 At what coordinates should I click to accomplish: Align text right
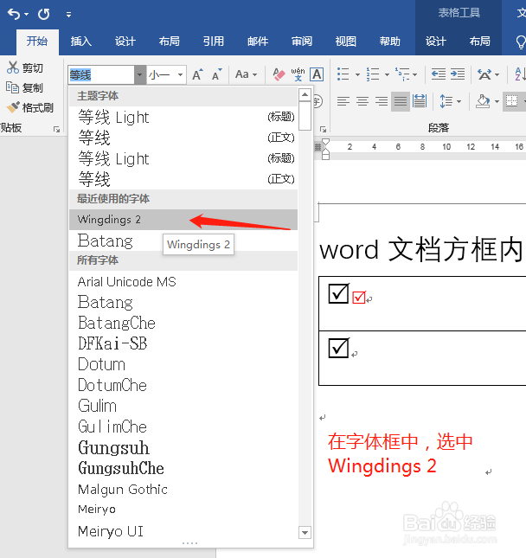pyautogui.click(x=382, y=101)
